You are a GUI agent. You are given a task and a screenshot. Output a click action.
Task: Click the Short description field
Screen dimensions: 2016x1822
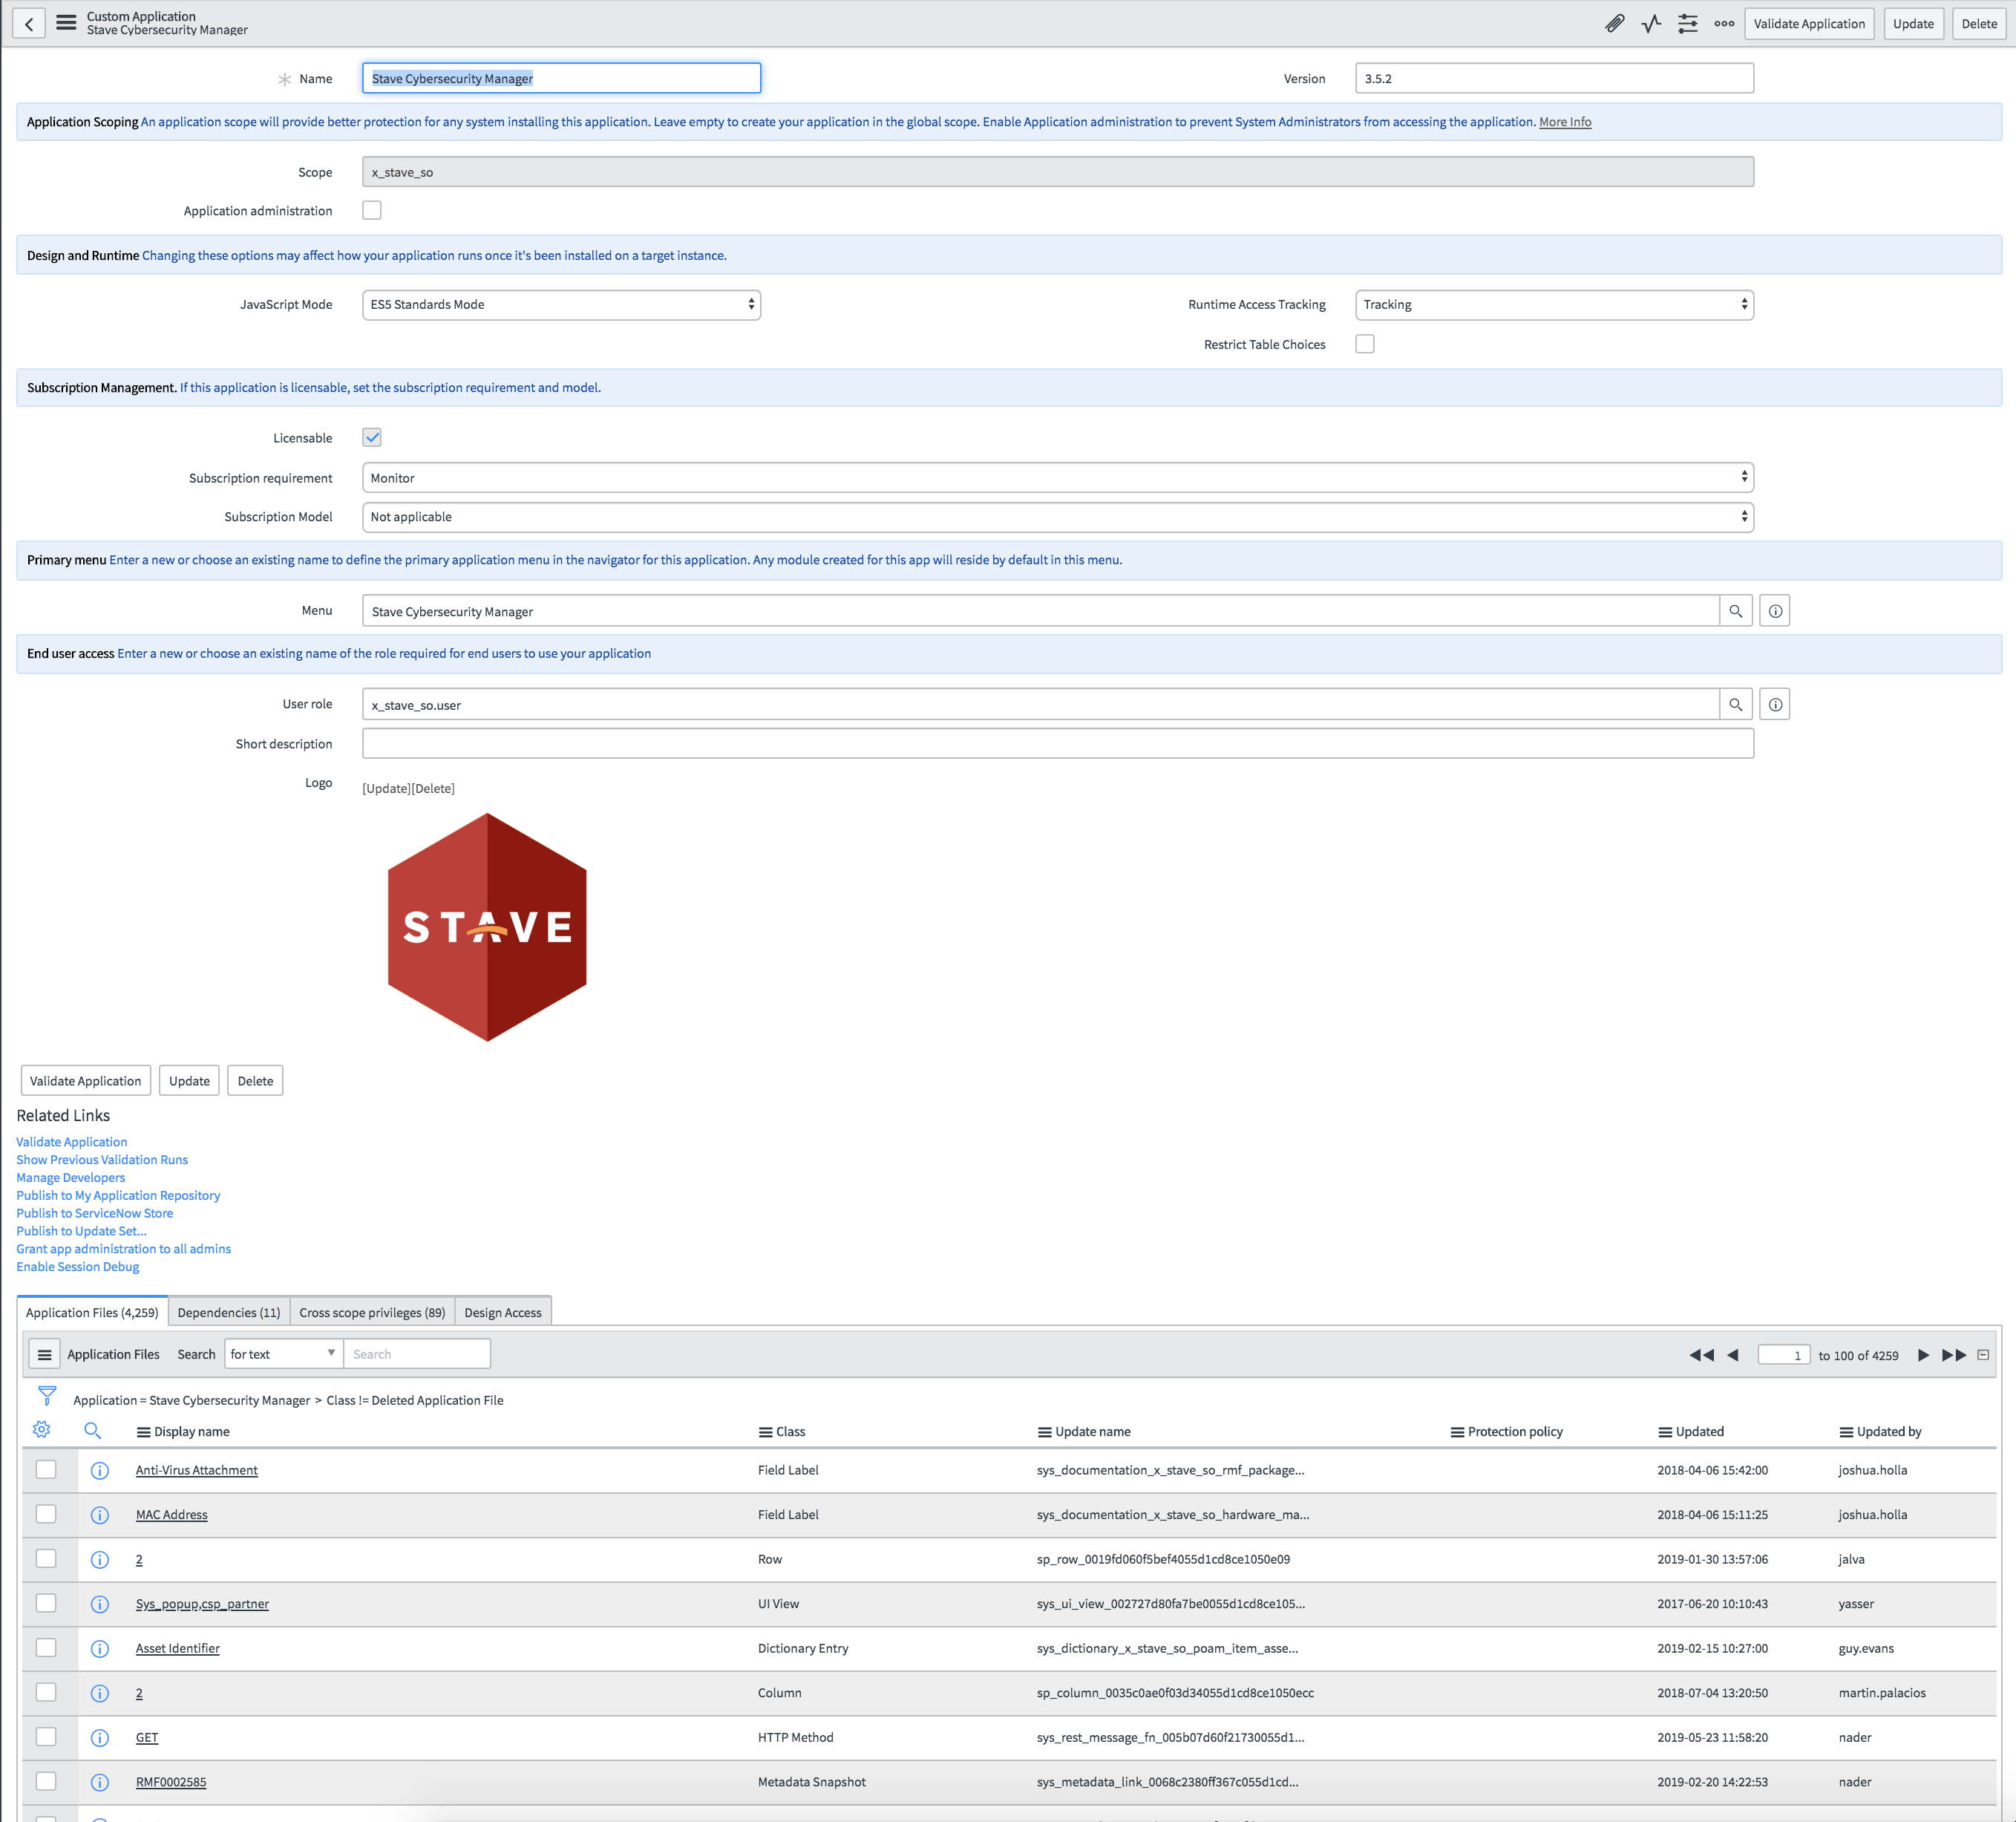(1058, 743)
